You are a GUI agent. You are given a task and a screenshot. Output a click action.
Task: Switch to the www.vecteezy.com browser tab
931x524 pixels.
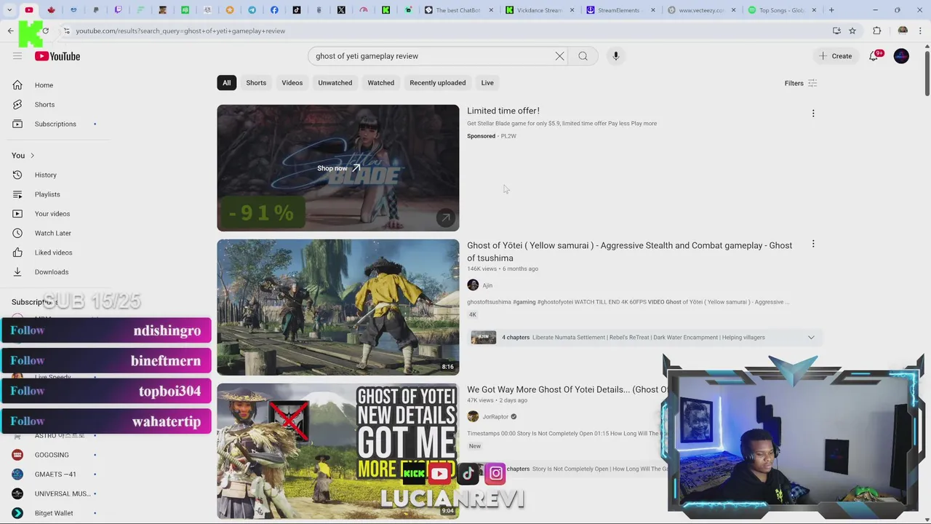pyautogui.click(x=701, y=10)
